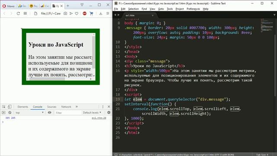Close the DevTools panel
The width and height of the screenshot is (277, 156).
click(109, 107)
